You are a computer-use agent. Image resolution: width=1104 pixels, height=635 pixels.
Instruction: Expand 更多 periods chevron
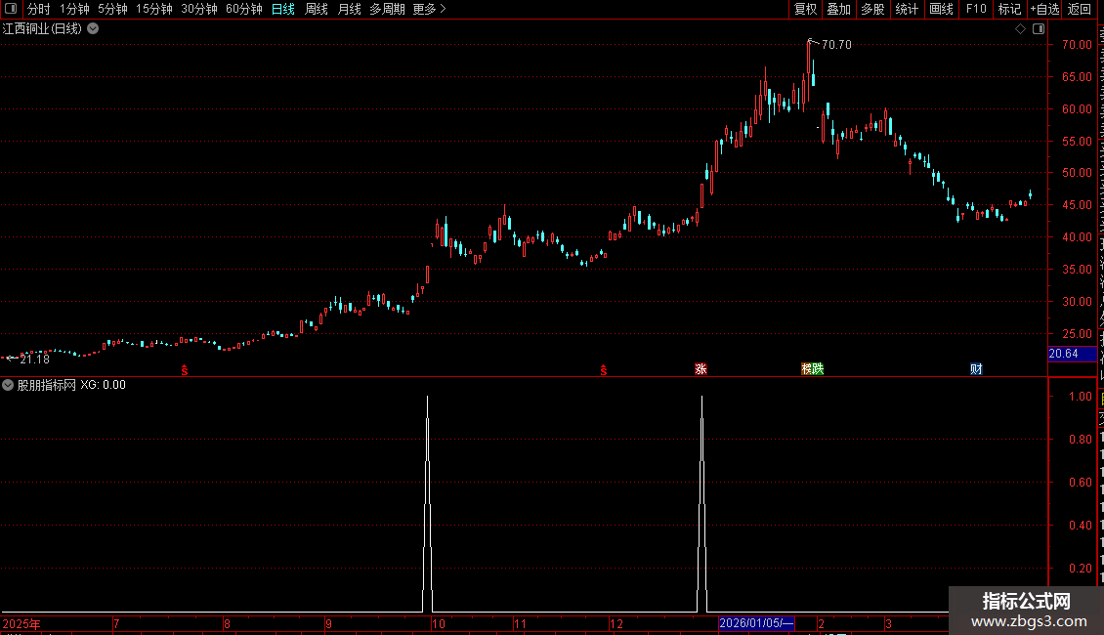(430, 9)
